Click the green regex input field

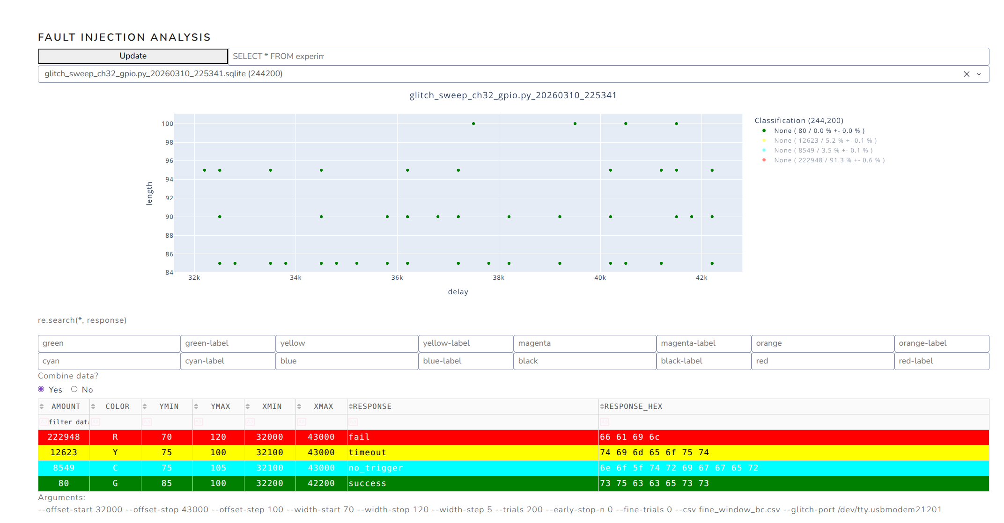[109, 343]
